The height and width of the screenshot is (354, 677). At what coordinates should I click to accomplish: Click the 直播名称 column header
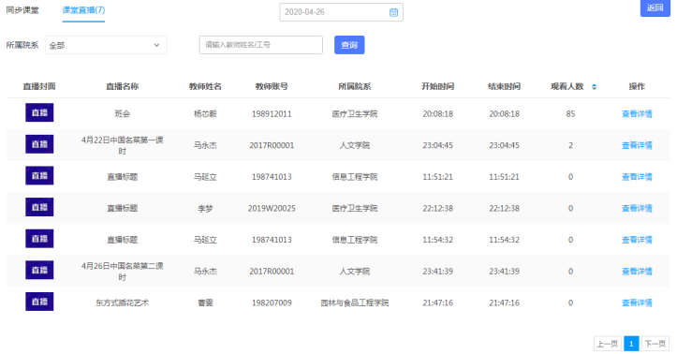pyautogui.click(x=122, y=86)
